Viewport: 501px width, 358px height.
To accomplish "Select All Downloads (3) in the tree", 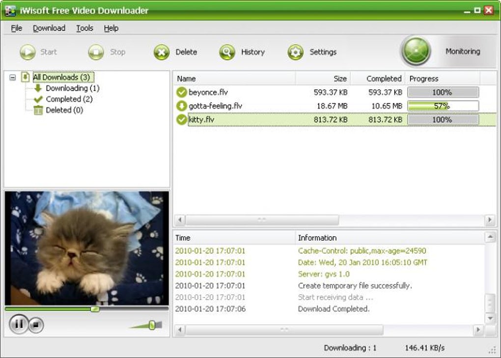I will tap(63, 77).
